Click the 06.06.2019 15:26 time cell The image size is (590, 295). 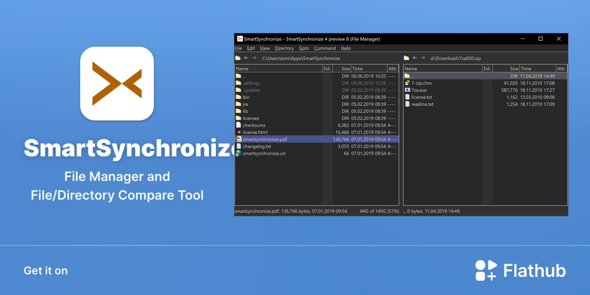click(369, 83)
